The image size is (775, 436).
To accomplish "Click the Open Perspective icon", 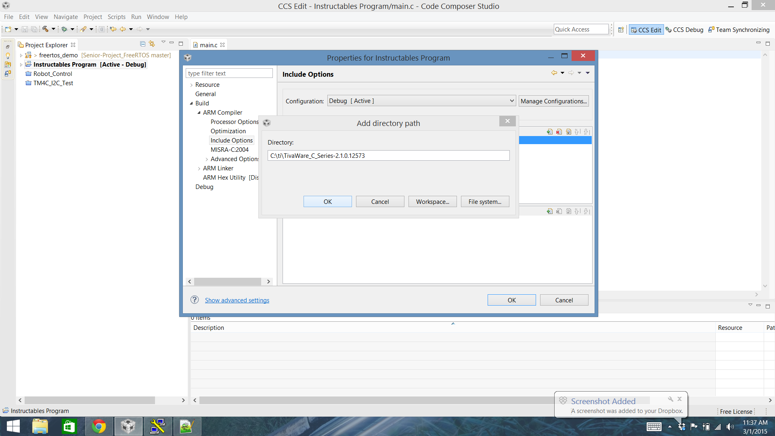I will point(621,29).
